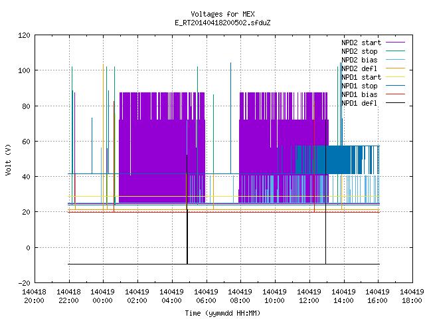This screenshot has width=425, height=319.
Task: Select the 'NPD2 start' legend label
Action: tap(361, 43)
